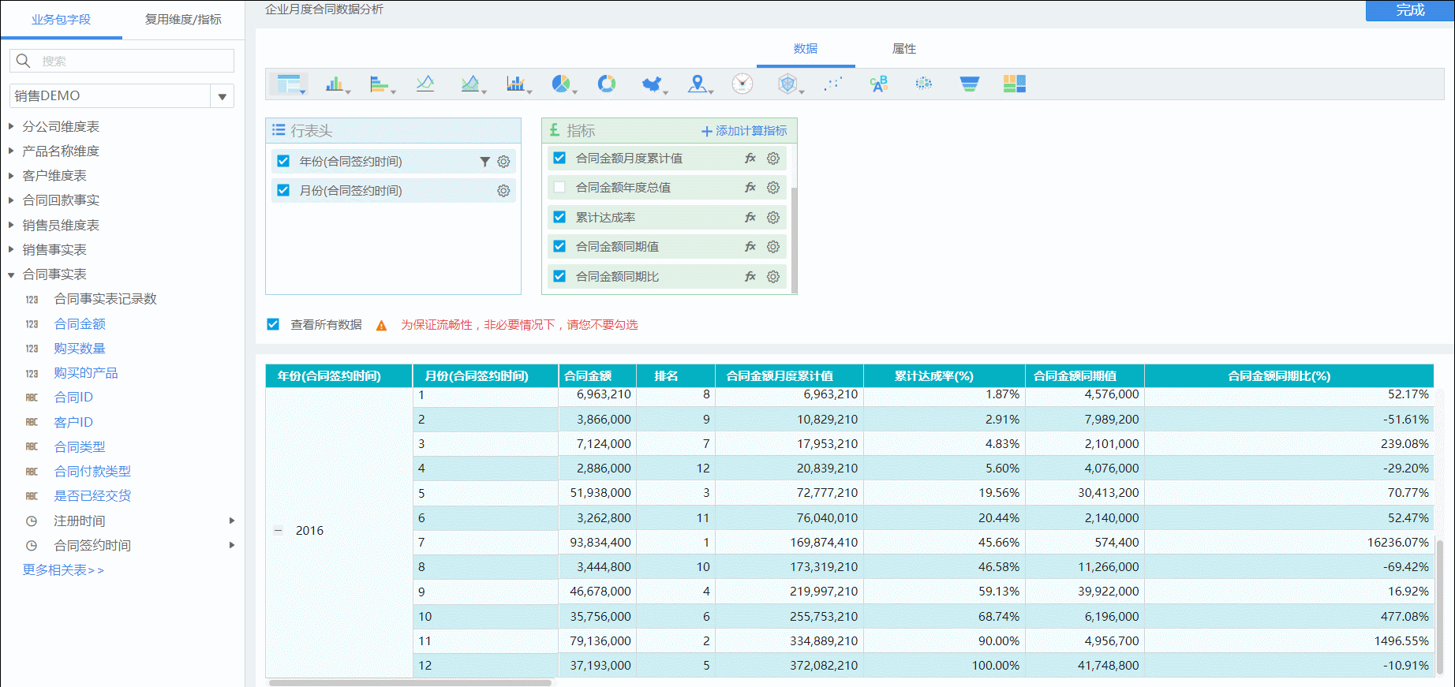Image resolution: width=1455 pixels, height=687 pixels.
Task: Open 销售DEMO package dropdown
Action: tap(223, 96)
